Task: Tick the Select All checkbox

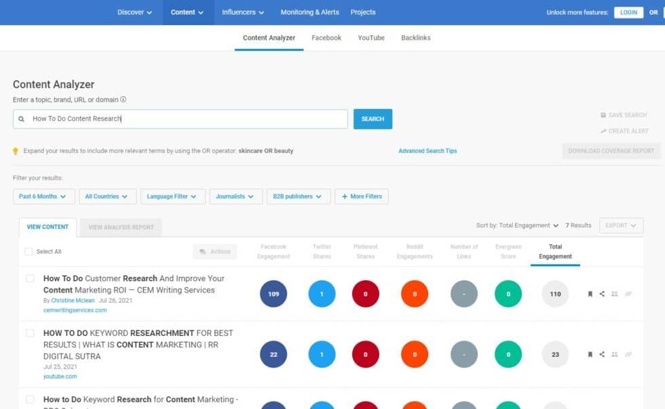Action: pyautogui.click(x=28, y=251)
